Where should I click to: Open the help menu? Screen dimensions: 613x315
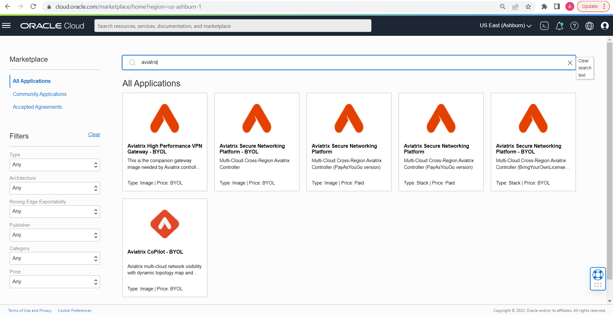pyautogui.click(x=574, y=26)
